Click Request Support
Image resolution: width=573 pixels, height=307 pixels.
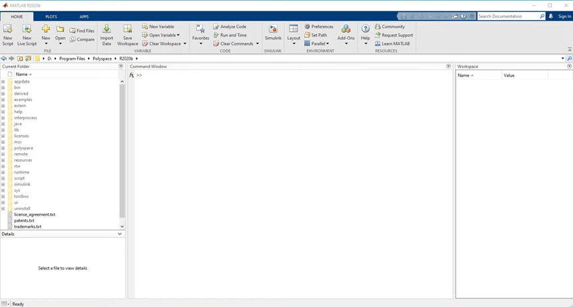(394, 35)
